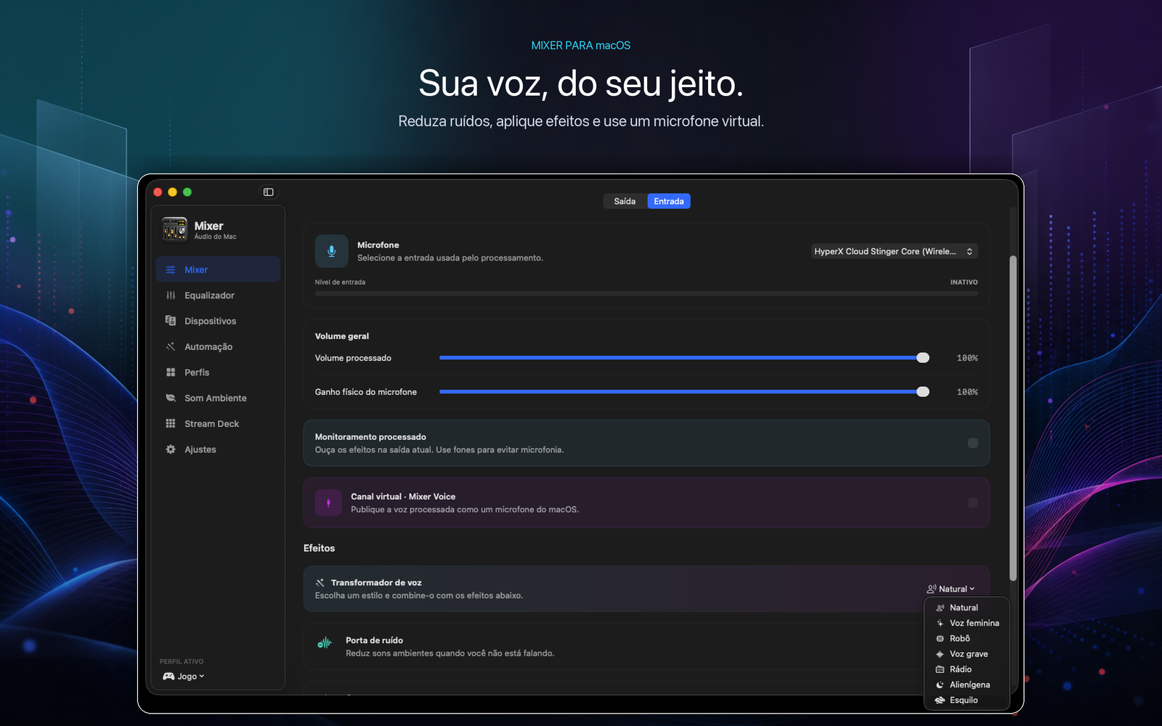Click the Equalizador icon in sidebar
The image size is (1162, 726).
click(x=171, y=295)
